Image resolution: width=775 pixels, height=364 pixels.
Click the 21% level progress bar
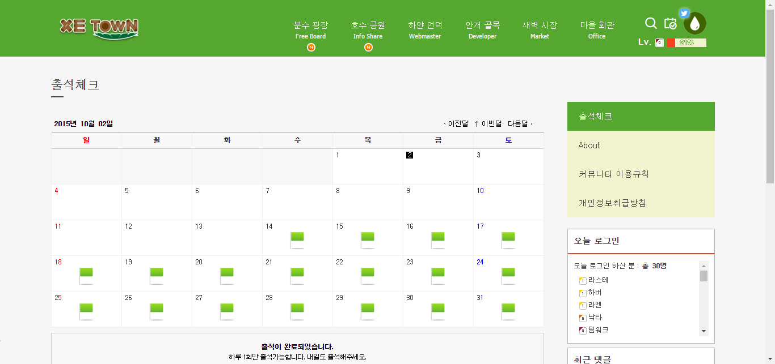686,42
